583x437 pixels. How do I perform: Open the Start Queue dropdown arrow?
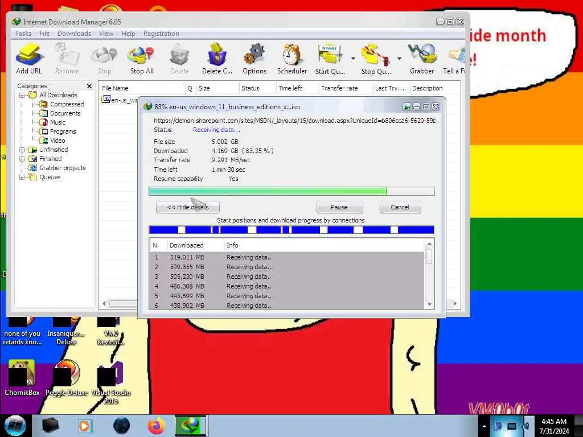pyautogui.click(x=353, y=59)
